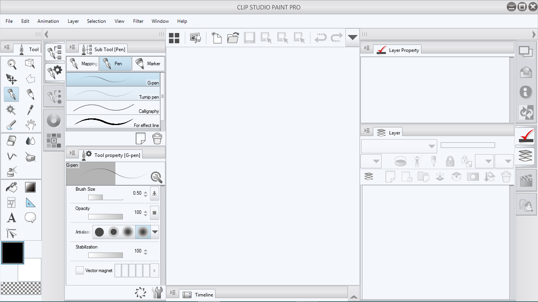
Task: Choose the strongest anti-aliasing option
Action: (142, 232)
